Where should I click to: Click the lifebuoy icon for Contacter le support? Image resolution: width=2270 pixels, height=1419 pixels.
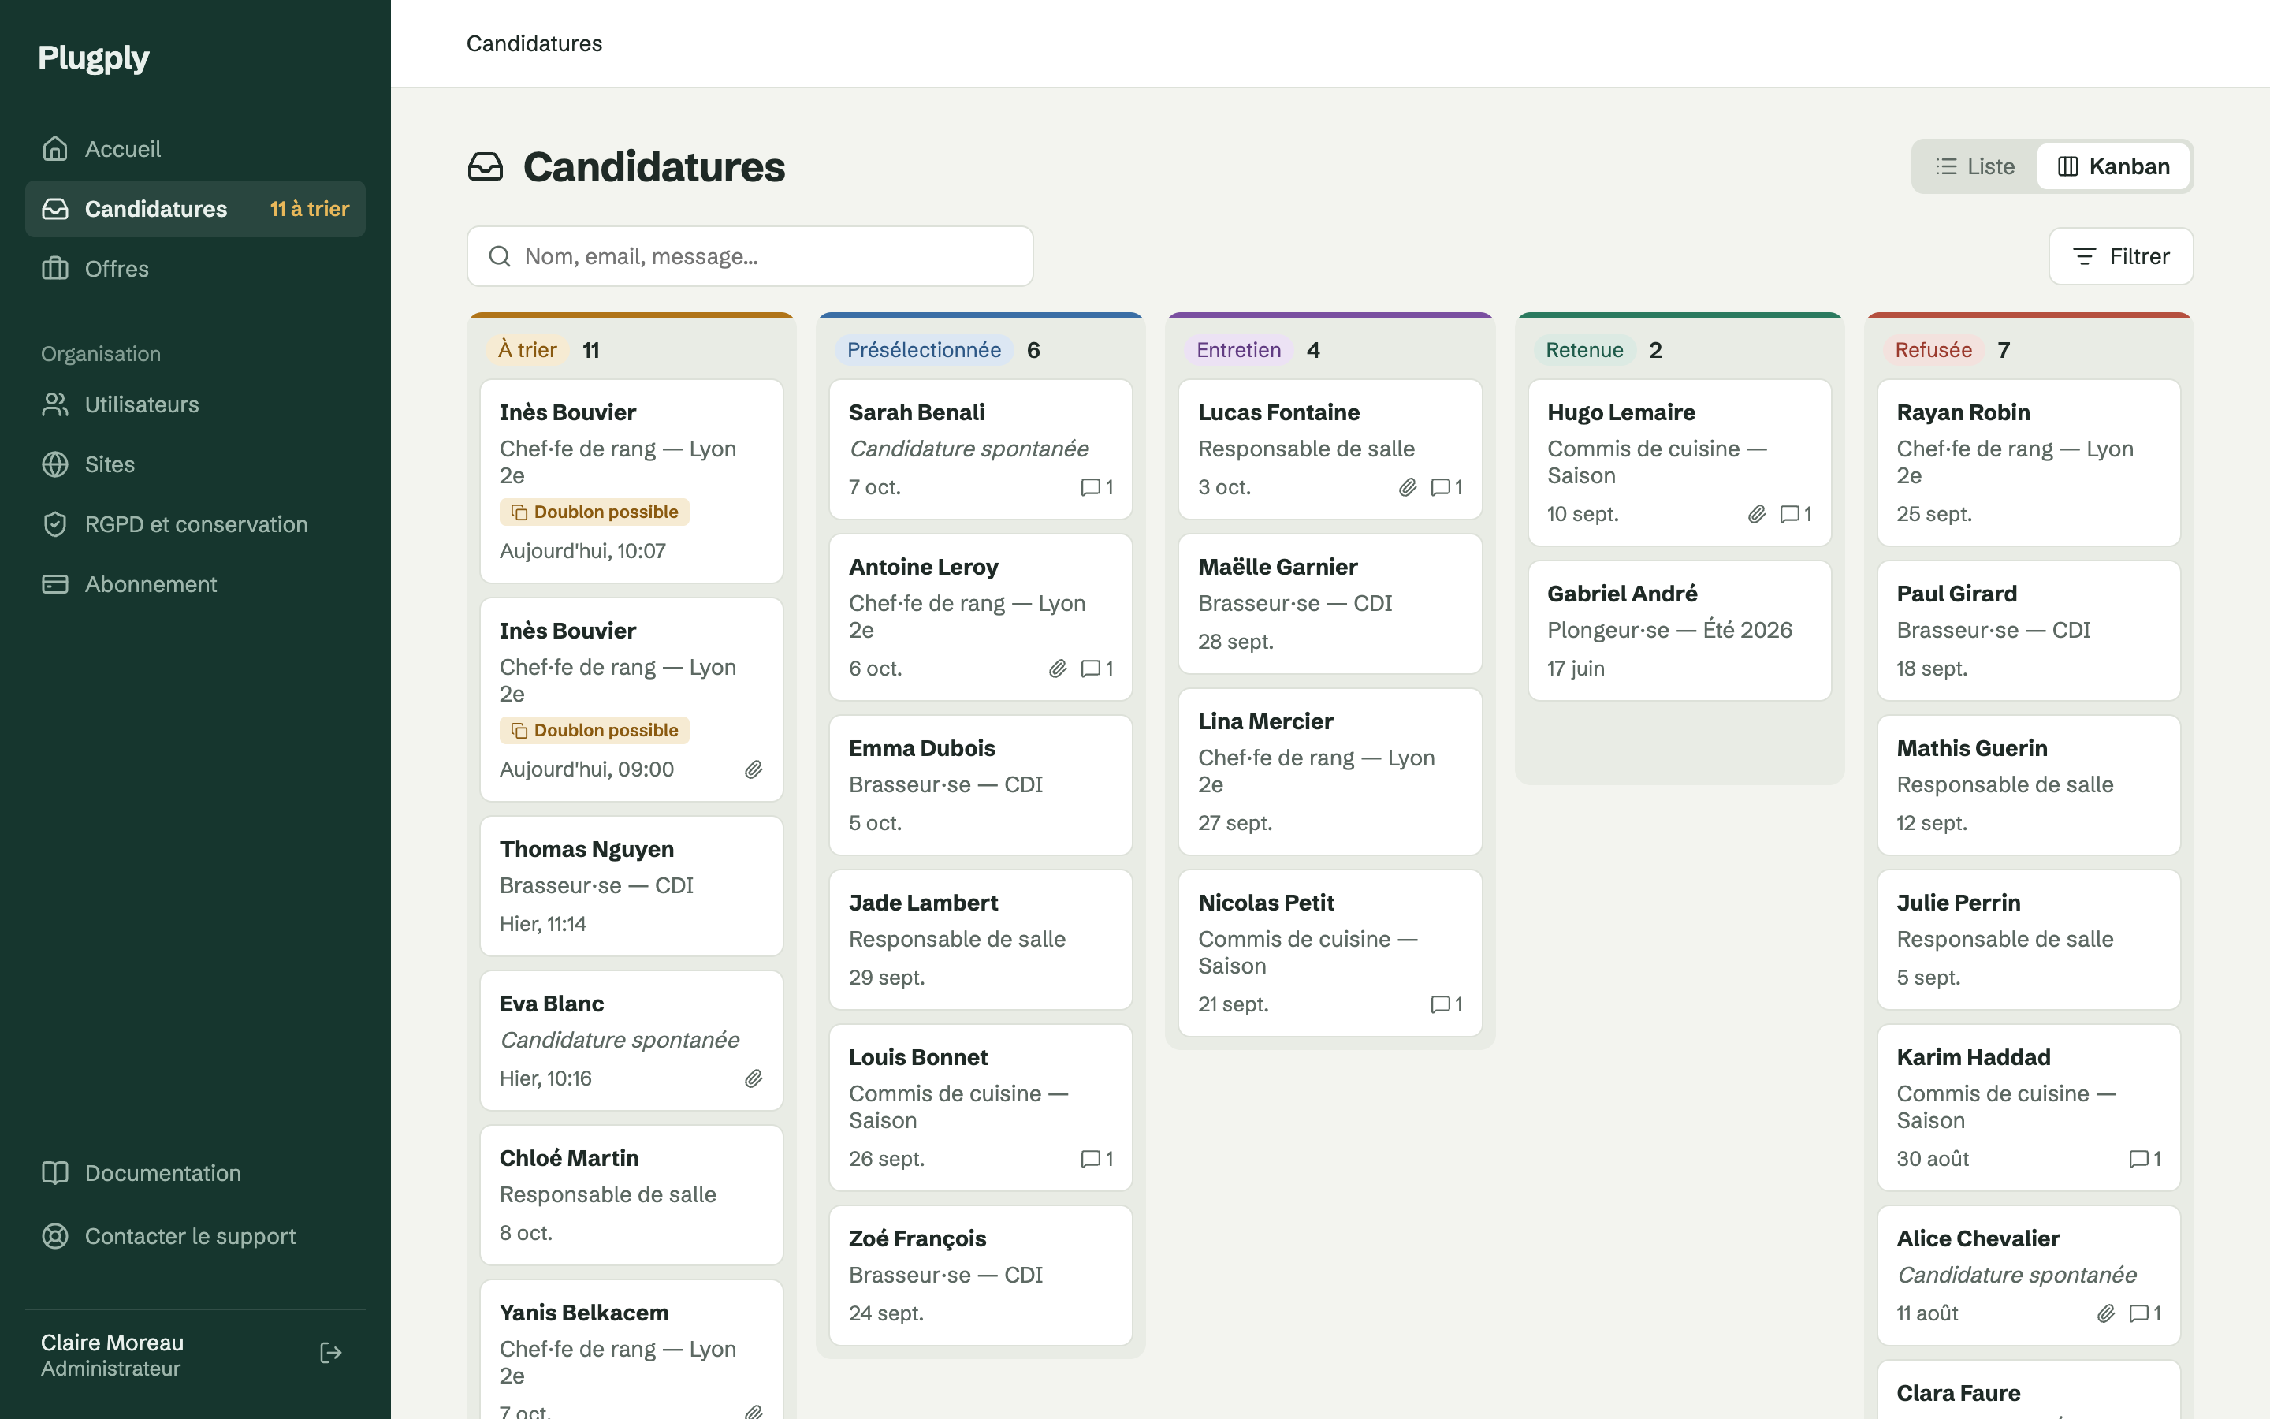click(55, 1236)
